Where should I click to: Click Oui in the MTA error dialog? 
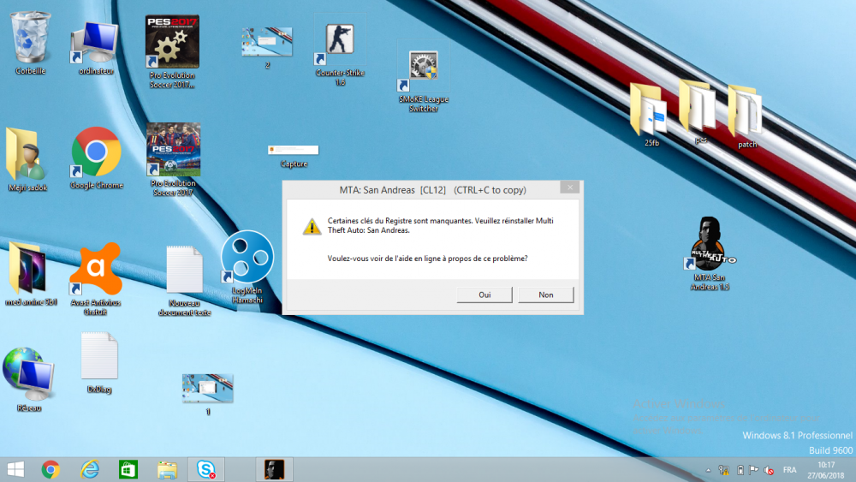point(484,295)
